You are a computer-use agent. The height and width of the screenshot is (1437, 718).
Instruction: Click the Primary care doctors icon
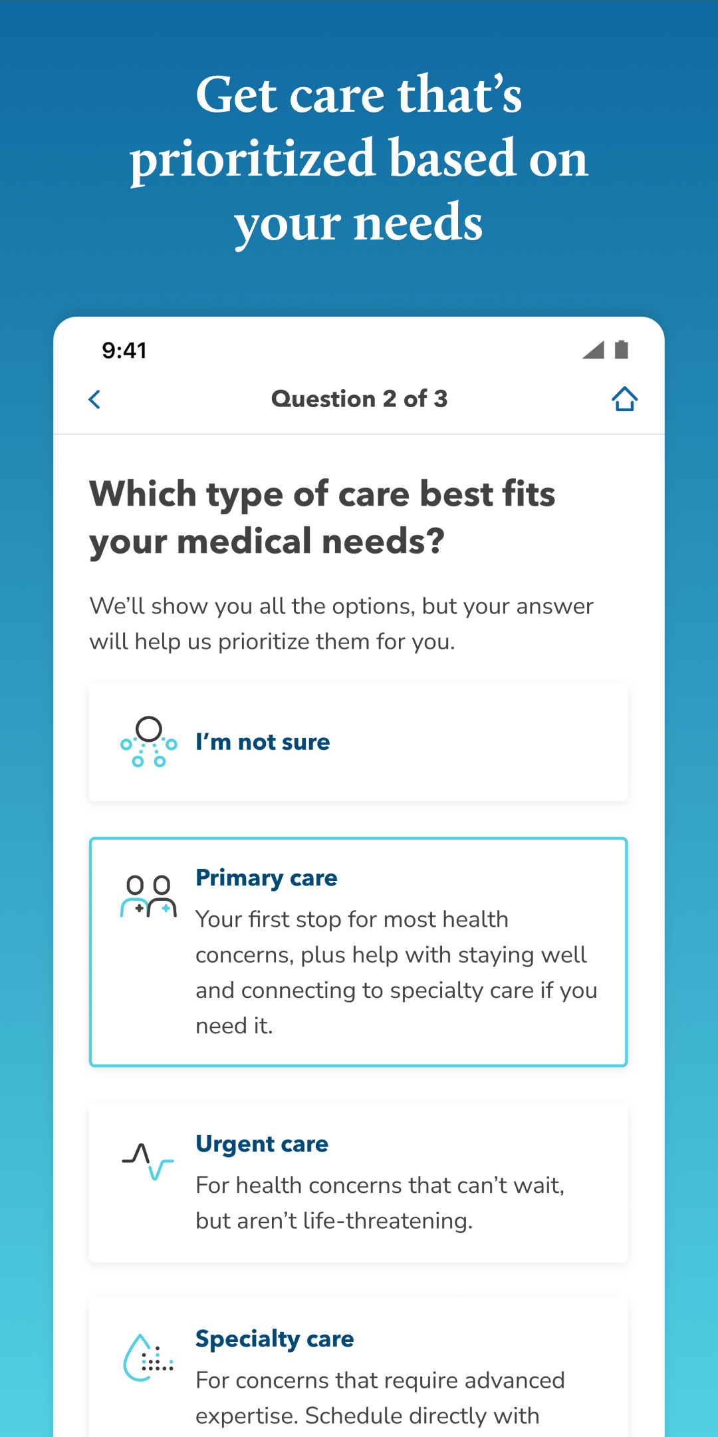[149, 896]
